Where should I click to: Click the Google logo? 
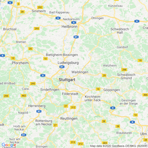(9, 145)
